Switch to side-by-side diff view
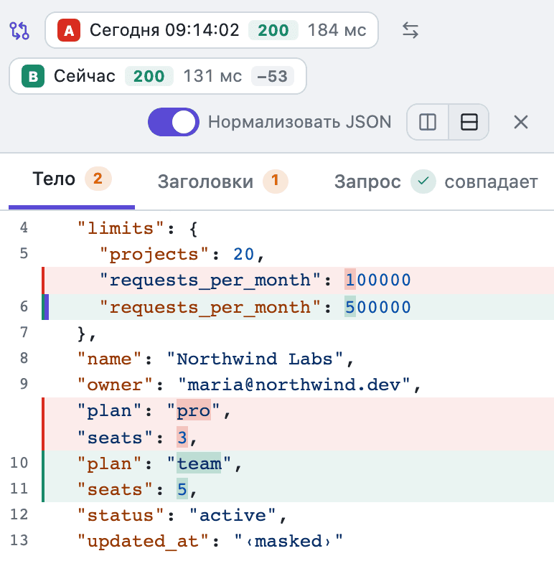Image resolution: width=554 pixels, height=561 pixels. point(428,122)
